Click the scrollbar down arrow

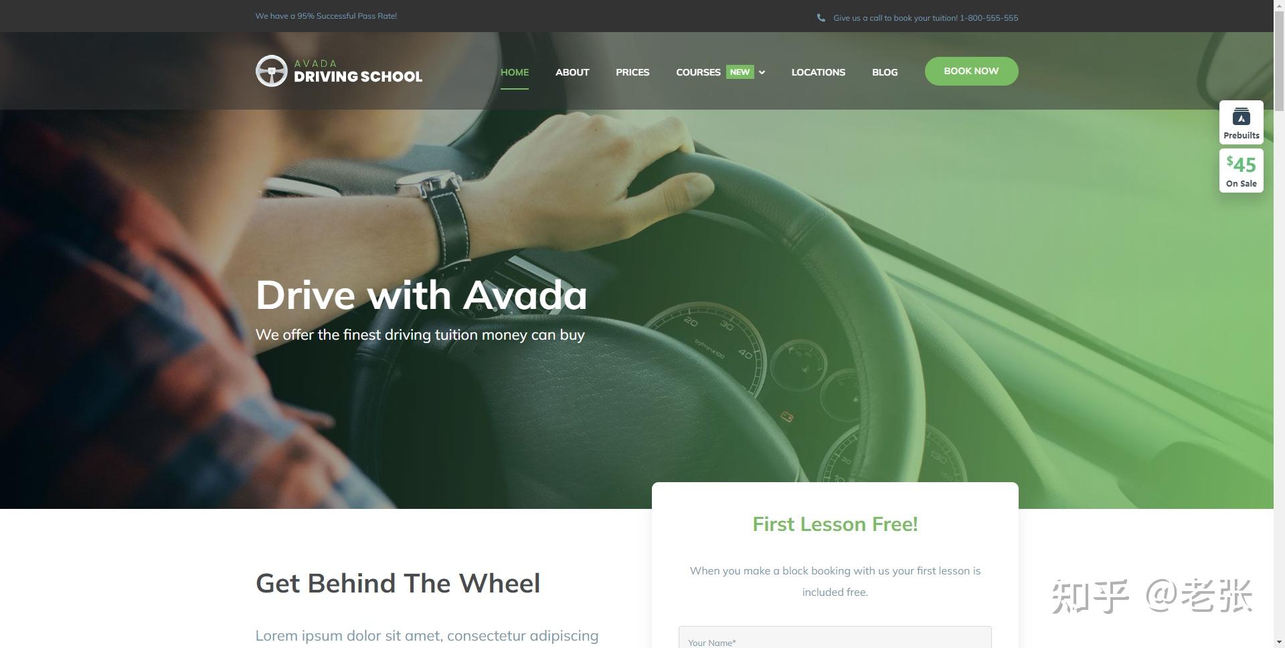(1279, 642)
